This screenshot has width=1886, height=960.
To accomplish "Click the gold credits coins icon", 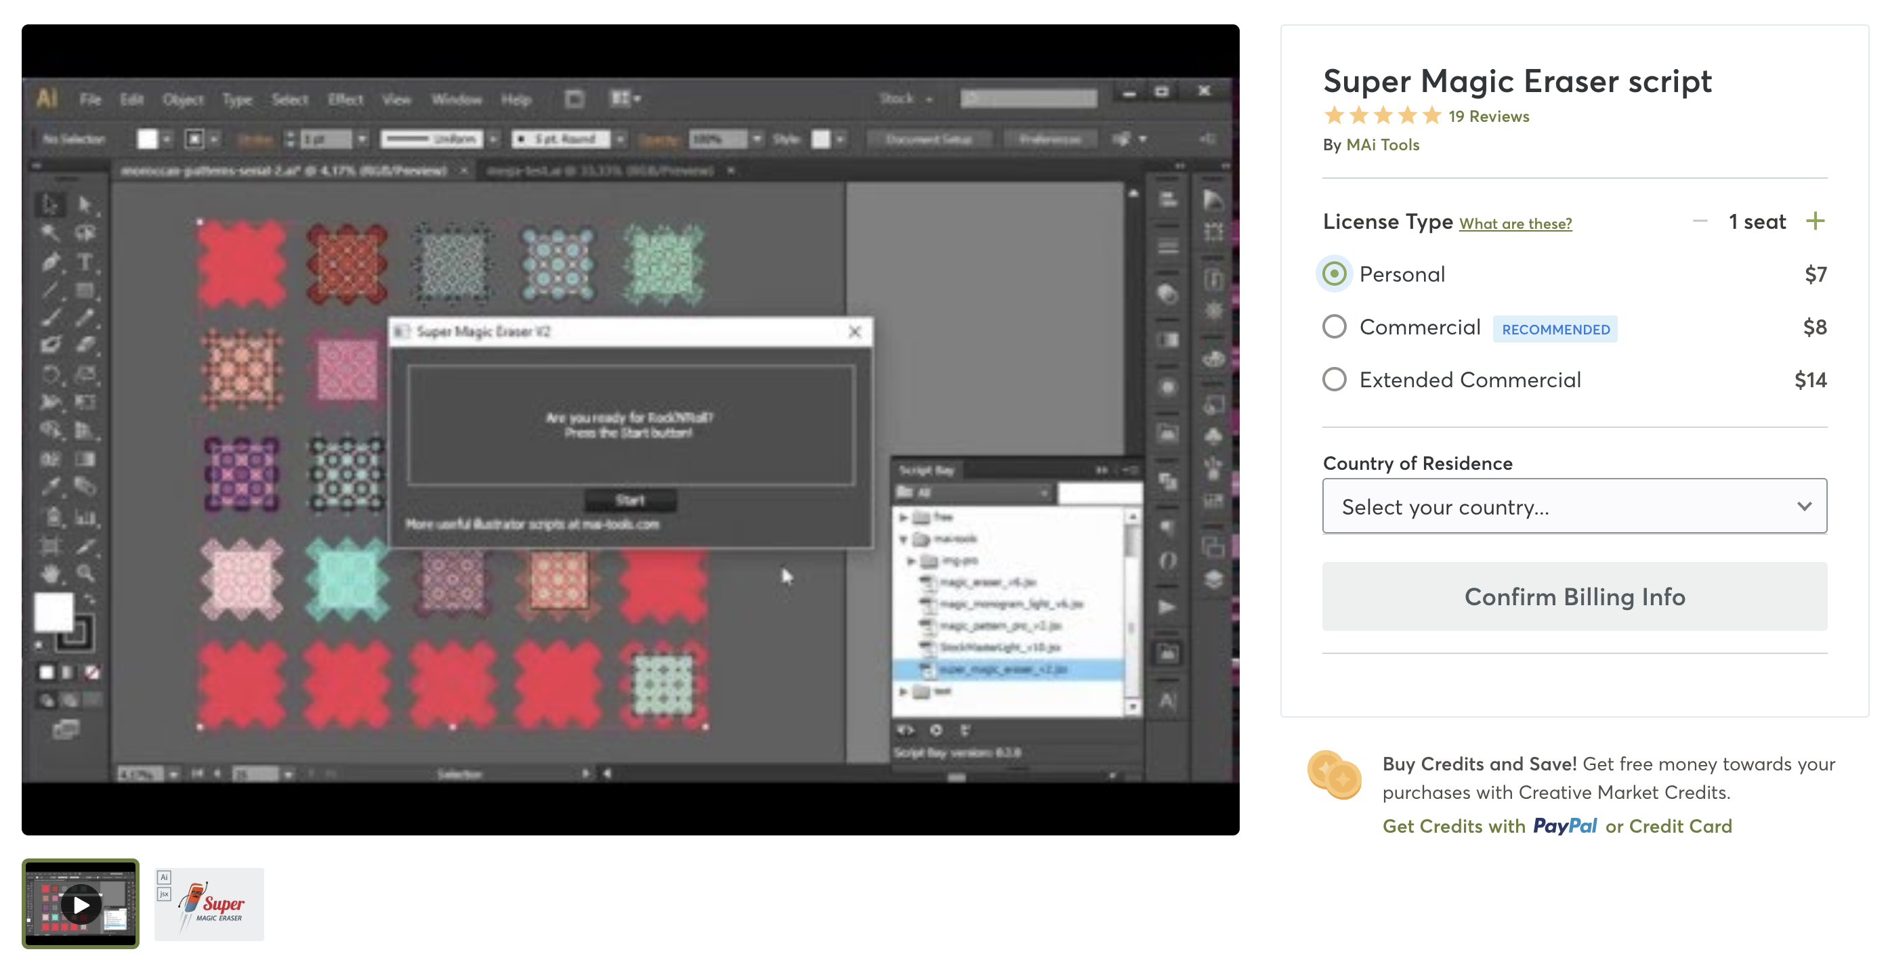I will [x=1334, y=776].
